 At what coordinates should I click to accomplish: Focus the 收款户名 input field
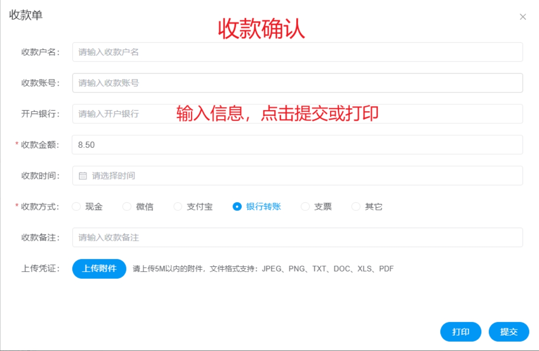tap(296, 52)
